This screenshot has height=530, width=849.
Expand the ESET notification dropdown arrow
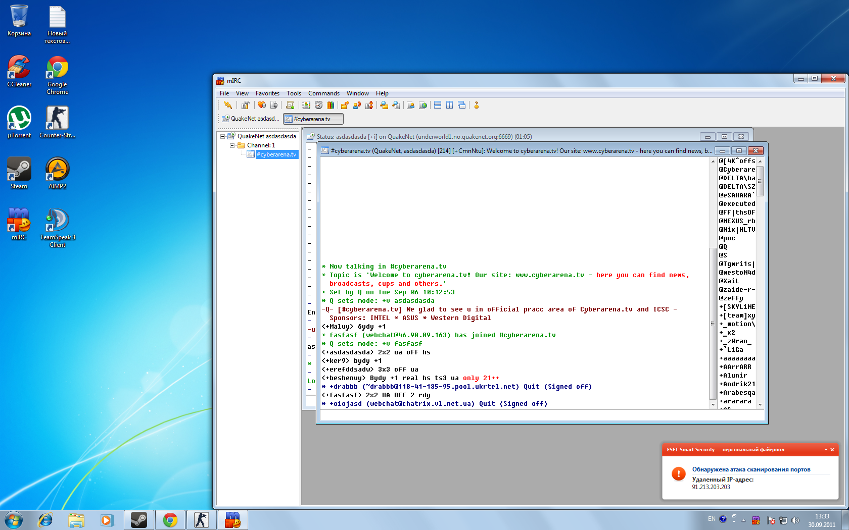click(x=826, y=450)
